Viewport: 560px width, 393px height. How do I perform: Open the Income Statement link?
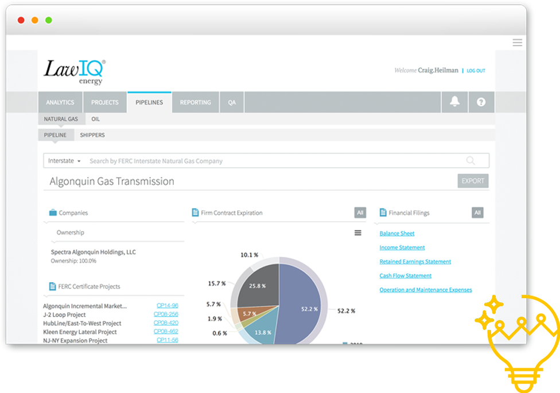click(x=402, y=247)
